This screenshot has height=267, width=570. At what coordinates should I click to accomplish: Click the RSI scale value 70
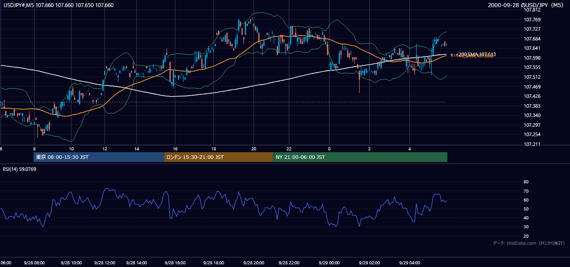click(x=526, y=191)
